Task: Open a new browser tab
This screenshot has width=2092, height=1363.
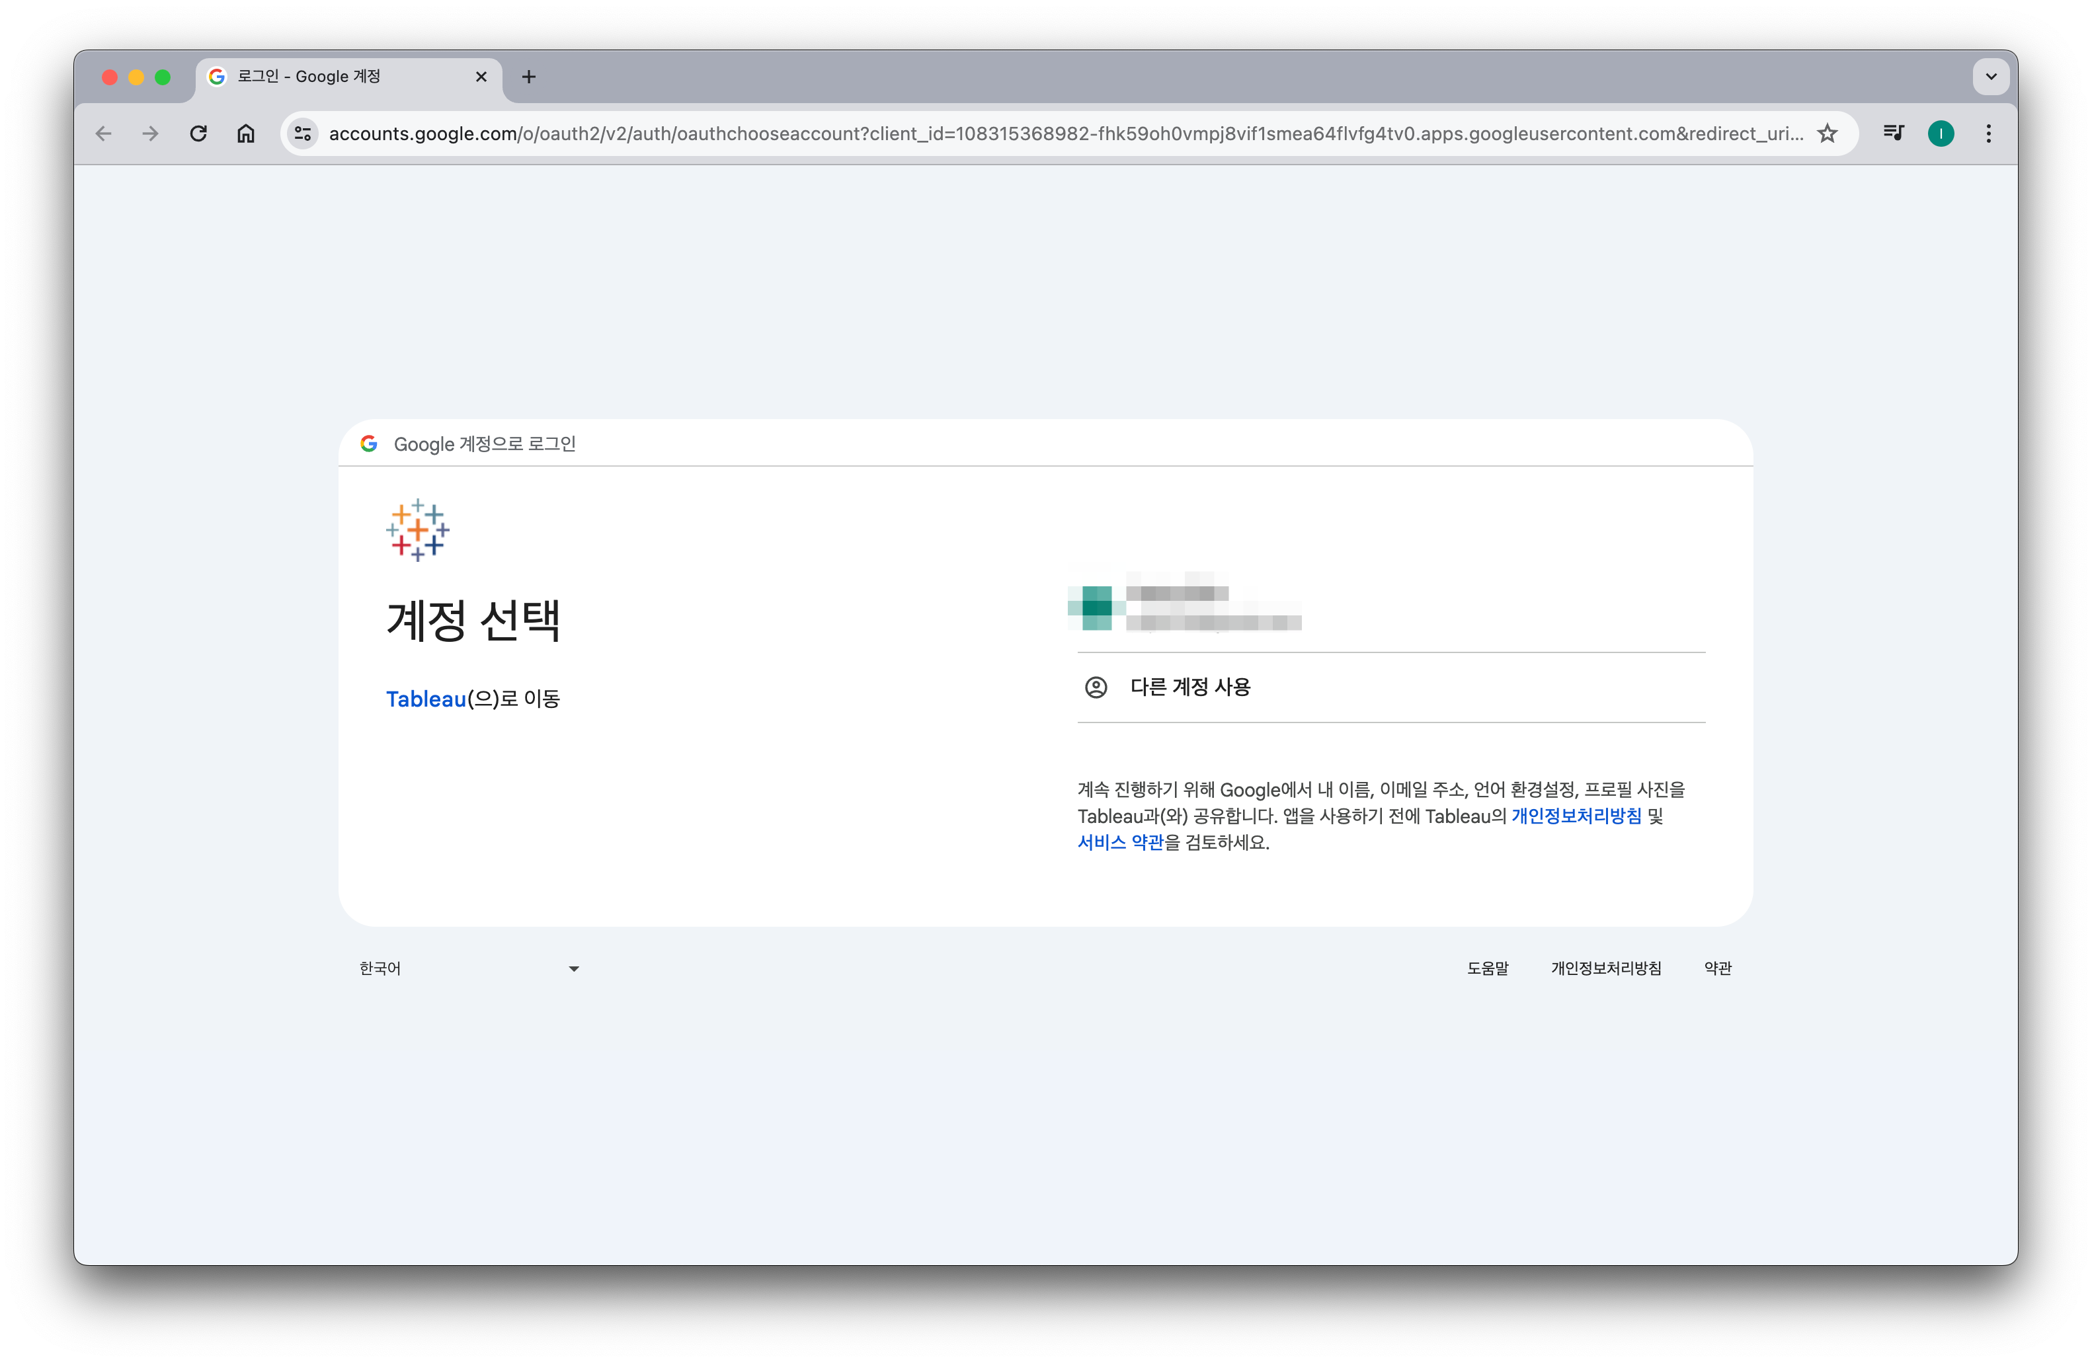Action: pos(528,77)
